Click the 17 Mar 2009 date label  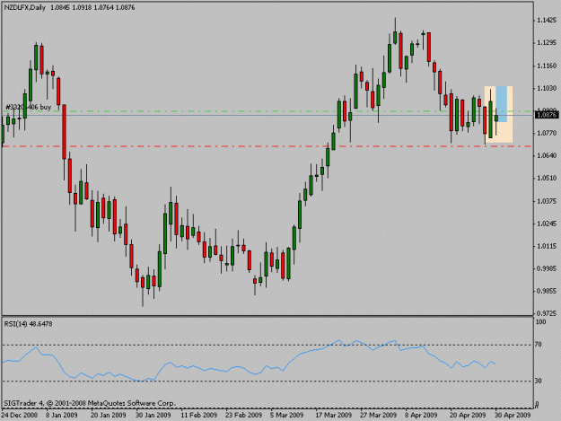point(334,416)
